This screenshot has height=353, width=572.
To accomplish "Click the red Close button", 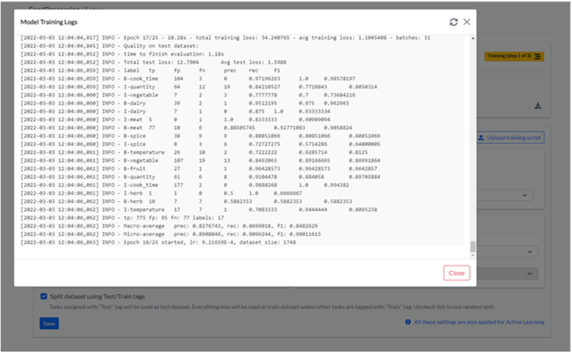I will pos(456,273).
